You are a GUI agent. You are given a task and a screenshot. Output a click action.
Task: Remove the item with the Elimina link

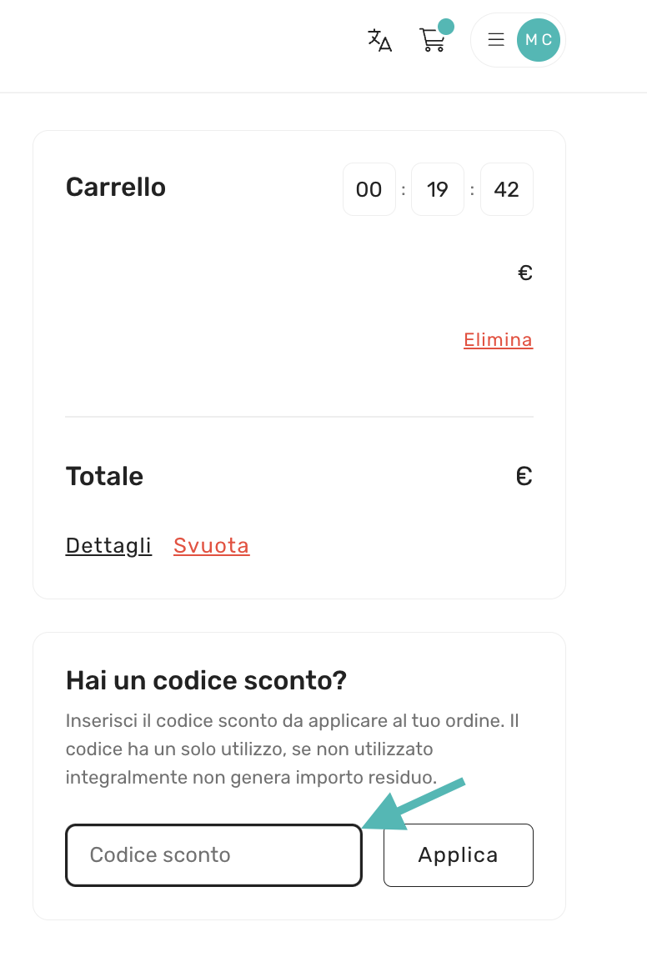point(498,339)
